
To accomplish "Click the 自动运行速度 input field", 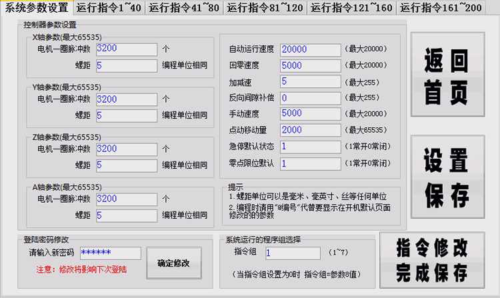I will [311, 49].
